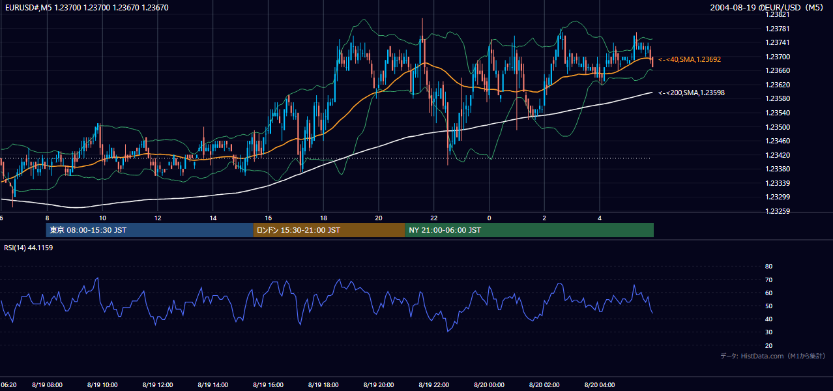Viewport: 833px width, 391px height.
Task: Click the 東京 08:00-15:30 JST session bar
Action: [x=149, y=230]
